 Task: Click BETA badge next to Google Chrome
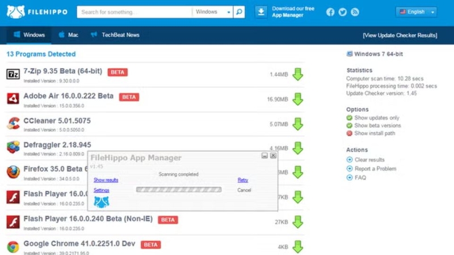pos(151,245)
